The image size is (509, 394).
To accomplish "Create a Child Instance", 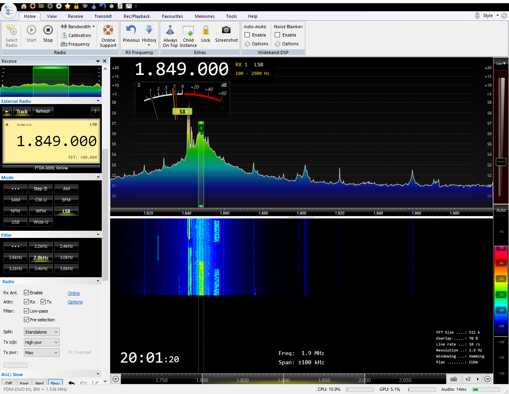I will [188, 31].
